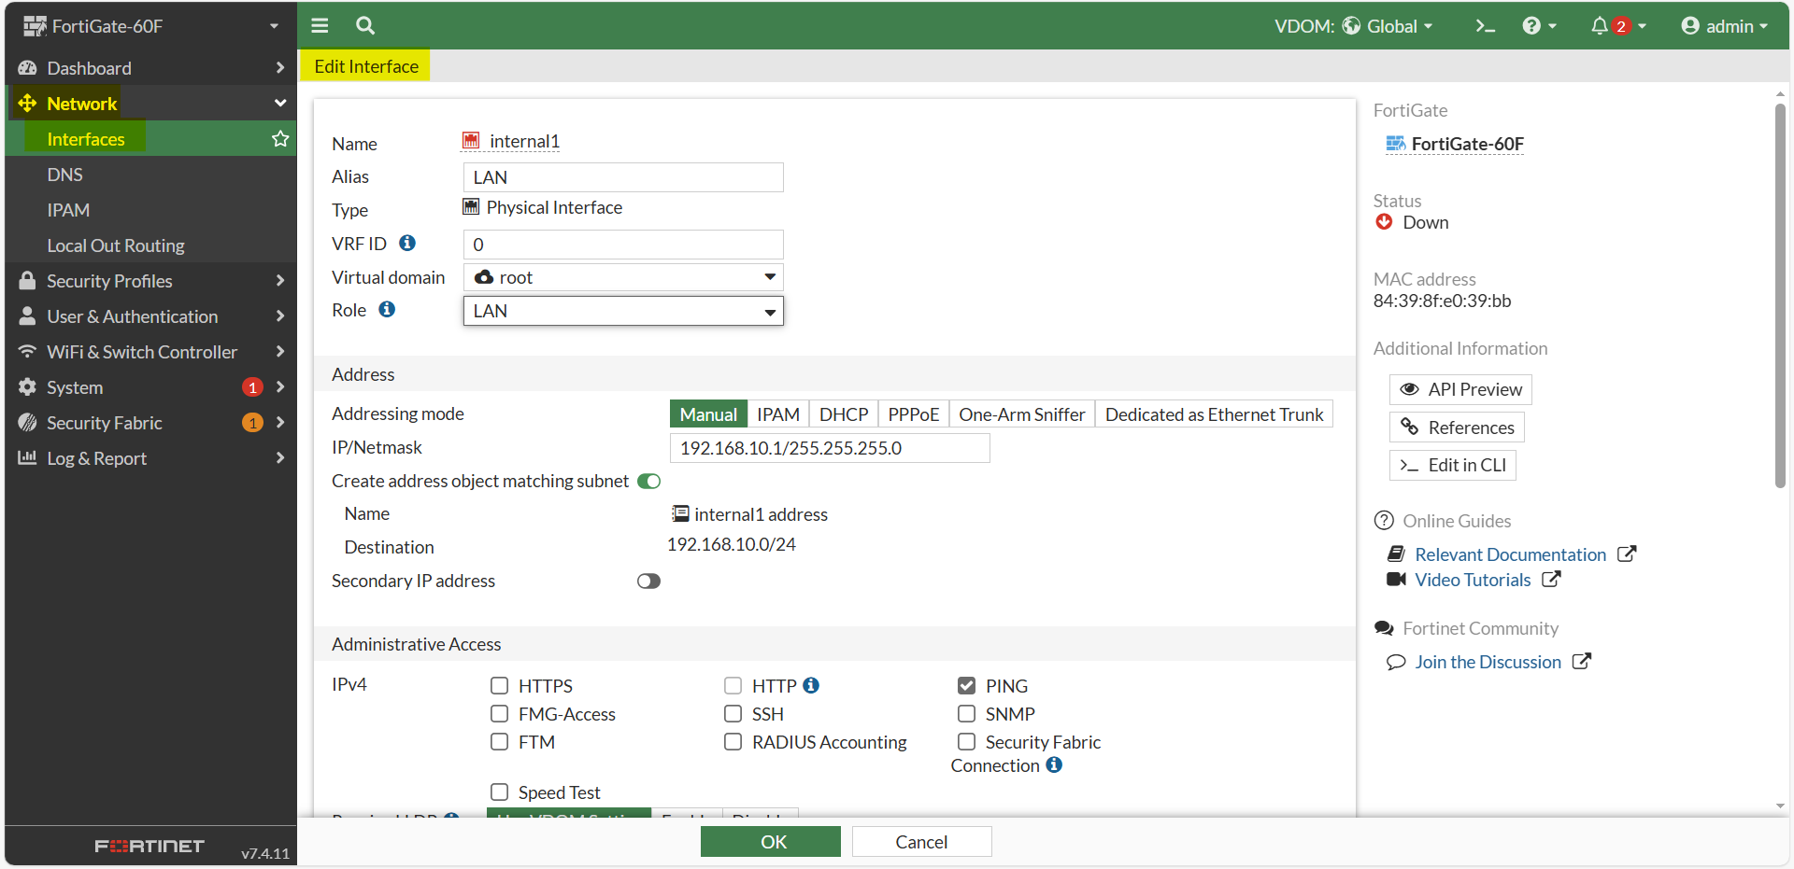The width and height of the screenshot is (1794, 869).
Task: Open API Preview
Action: [x=1460, y=389]
